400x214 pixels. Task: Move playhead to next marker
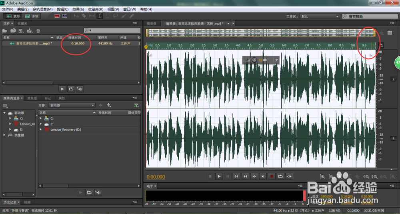[x=263, y=176]
